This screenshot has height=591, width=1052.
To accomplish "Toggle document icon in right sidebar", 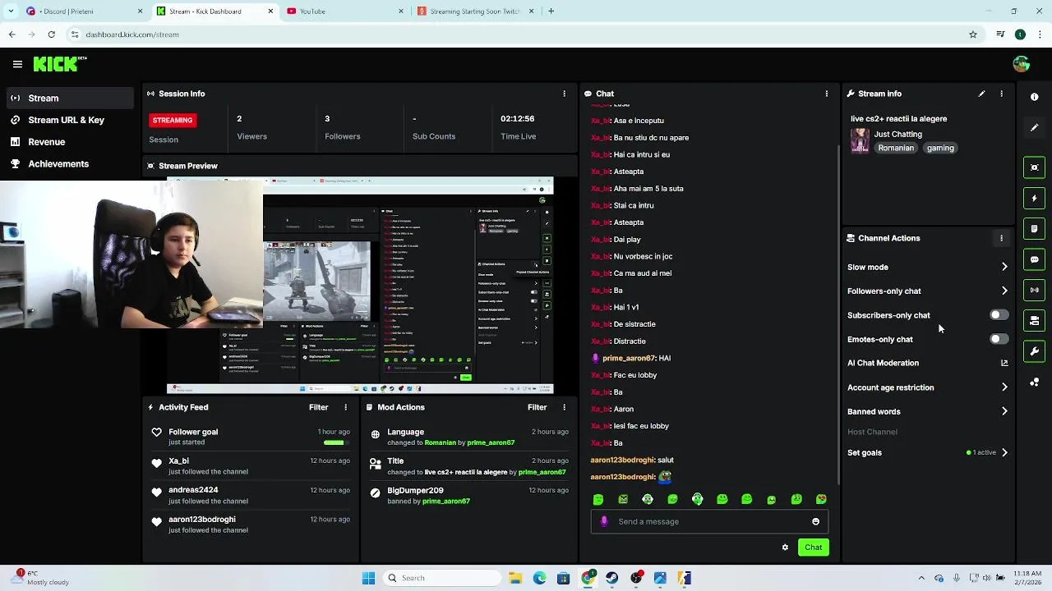I will coord(1034,228).
